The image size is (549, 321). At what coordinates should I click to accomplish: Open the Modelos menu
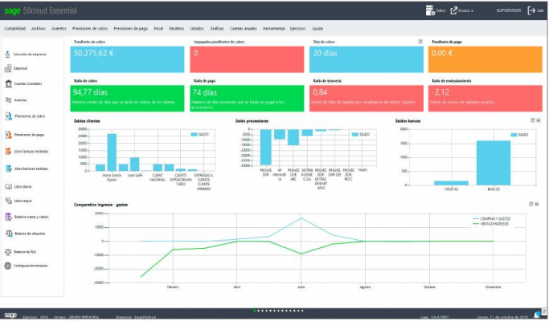pos(177,29)
